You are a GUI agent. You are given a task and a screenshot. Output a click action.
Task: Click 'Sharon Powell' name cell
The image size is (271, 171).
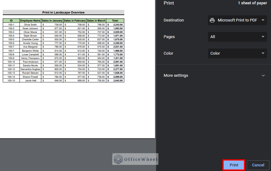[x=30, y=77]
